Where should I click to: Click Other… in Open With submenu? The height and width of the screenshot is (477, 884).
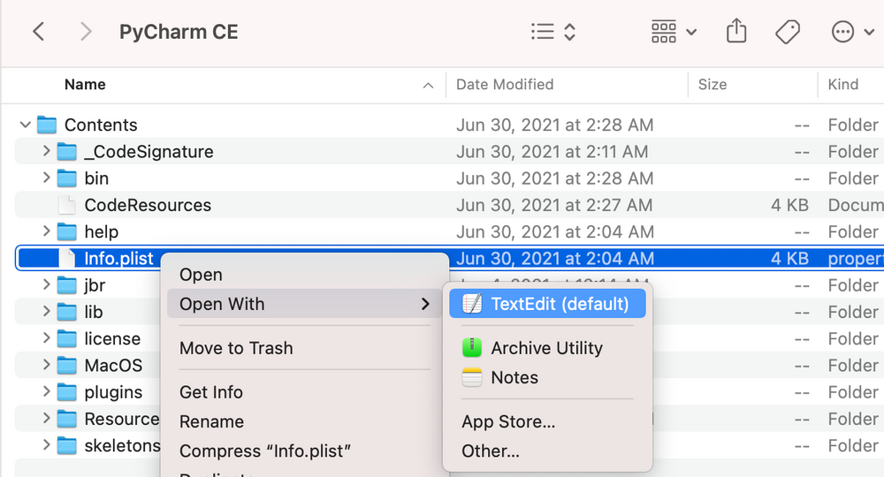(x=490, y=451)
